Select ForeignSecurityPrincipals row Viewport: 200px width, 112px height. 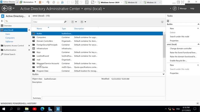click(97, 45)
